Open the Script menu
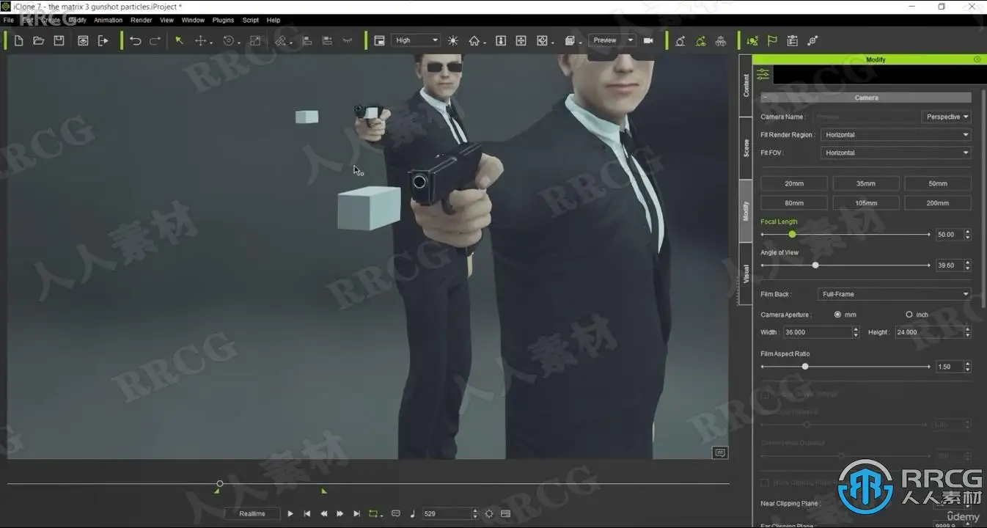Image resolution: width=987 pixels, height=528 pixels. click(251, 21)
